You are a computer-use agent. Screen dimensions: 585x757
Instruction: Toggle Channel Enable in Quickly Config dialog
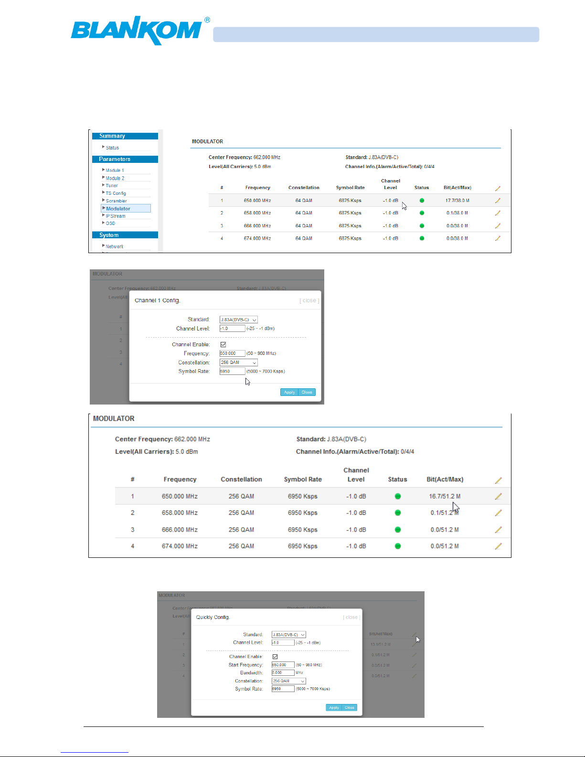(275, 657)
